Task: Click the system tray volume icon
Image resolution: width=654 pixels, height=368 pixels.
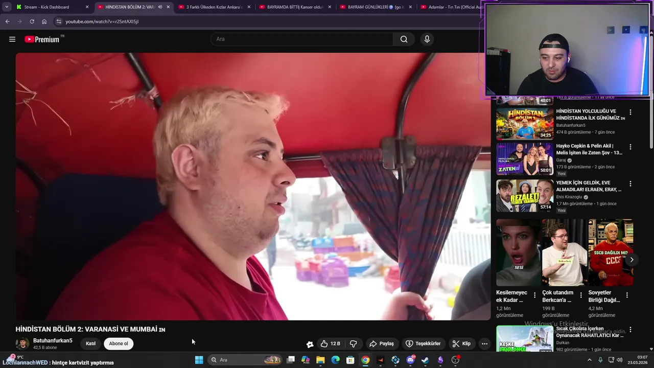Action: click(x=620, y=360)
